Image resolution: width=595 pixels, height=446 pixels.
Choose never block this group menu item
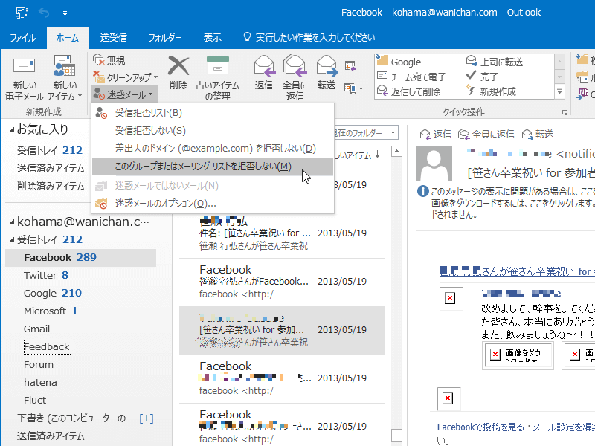click(x=213, y=167)
